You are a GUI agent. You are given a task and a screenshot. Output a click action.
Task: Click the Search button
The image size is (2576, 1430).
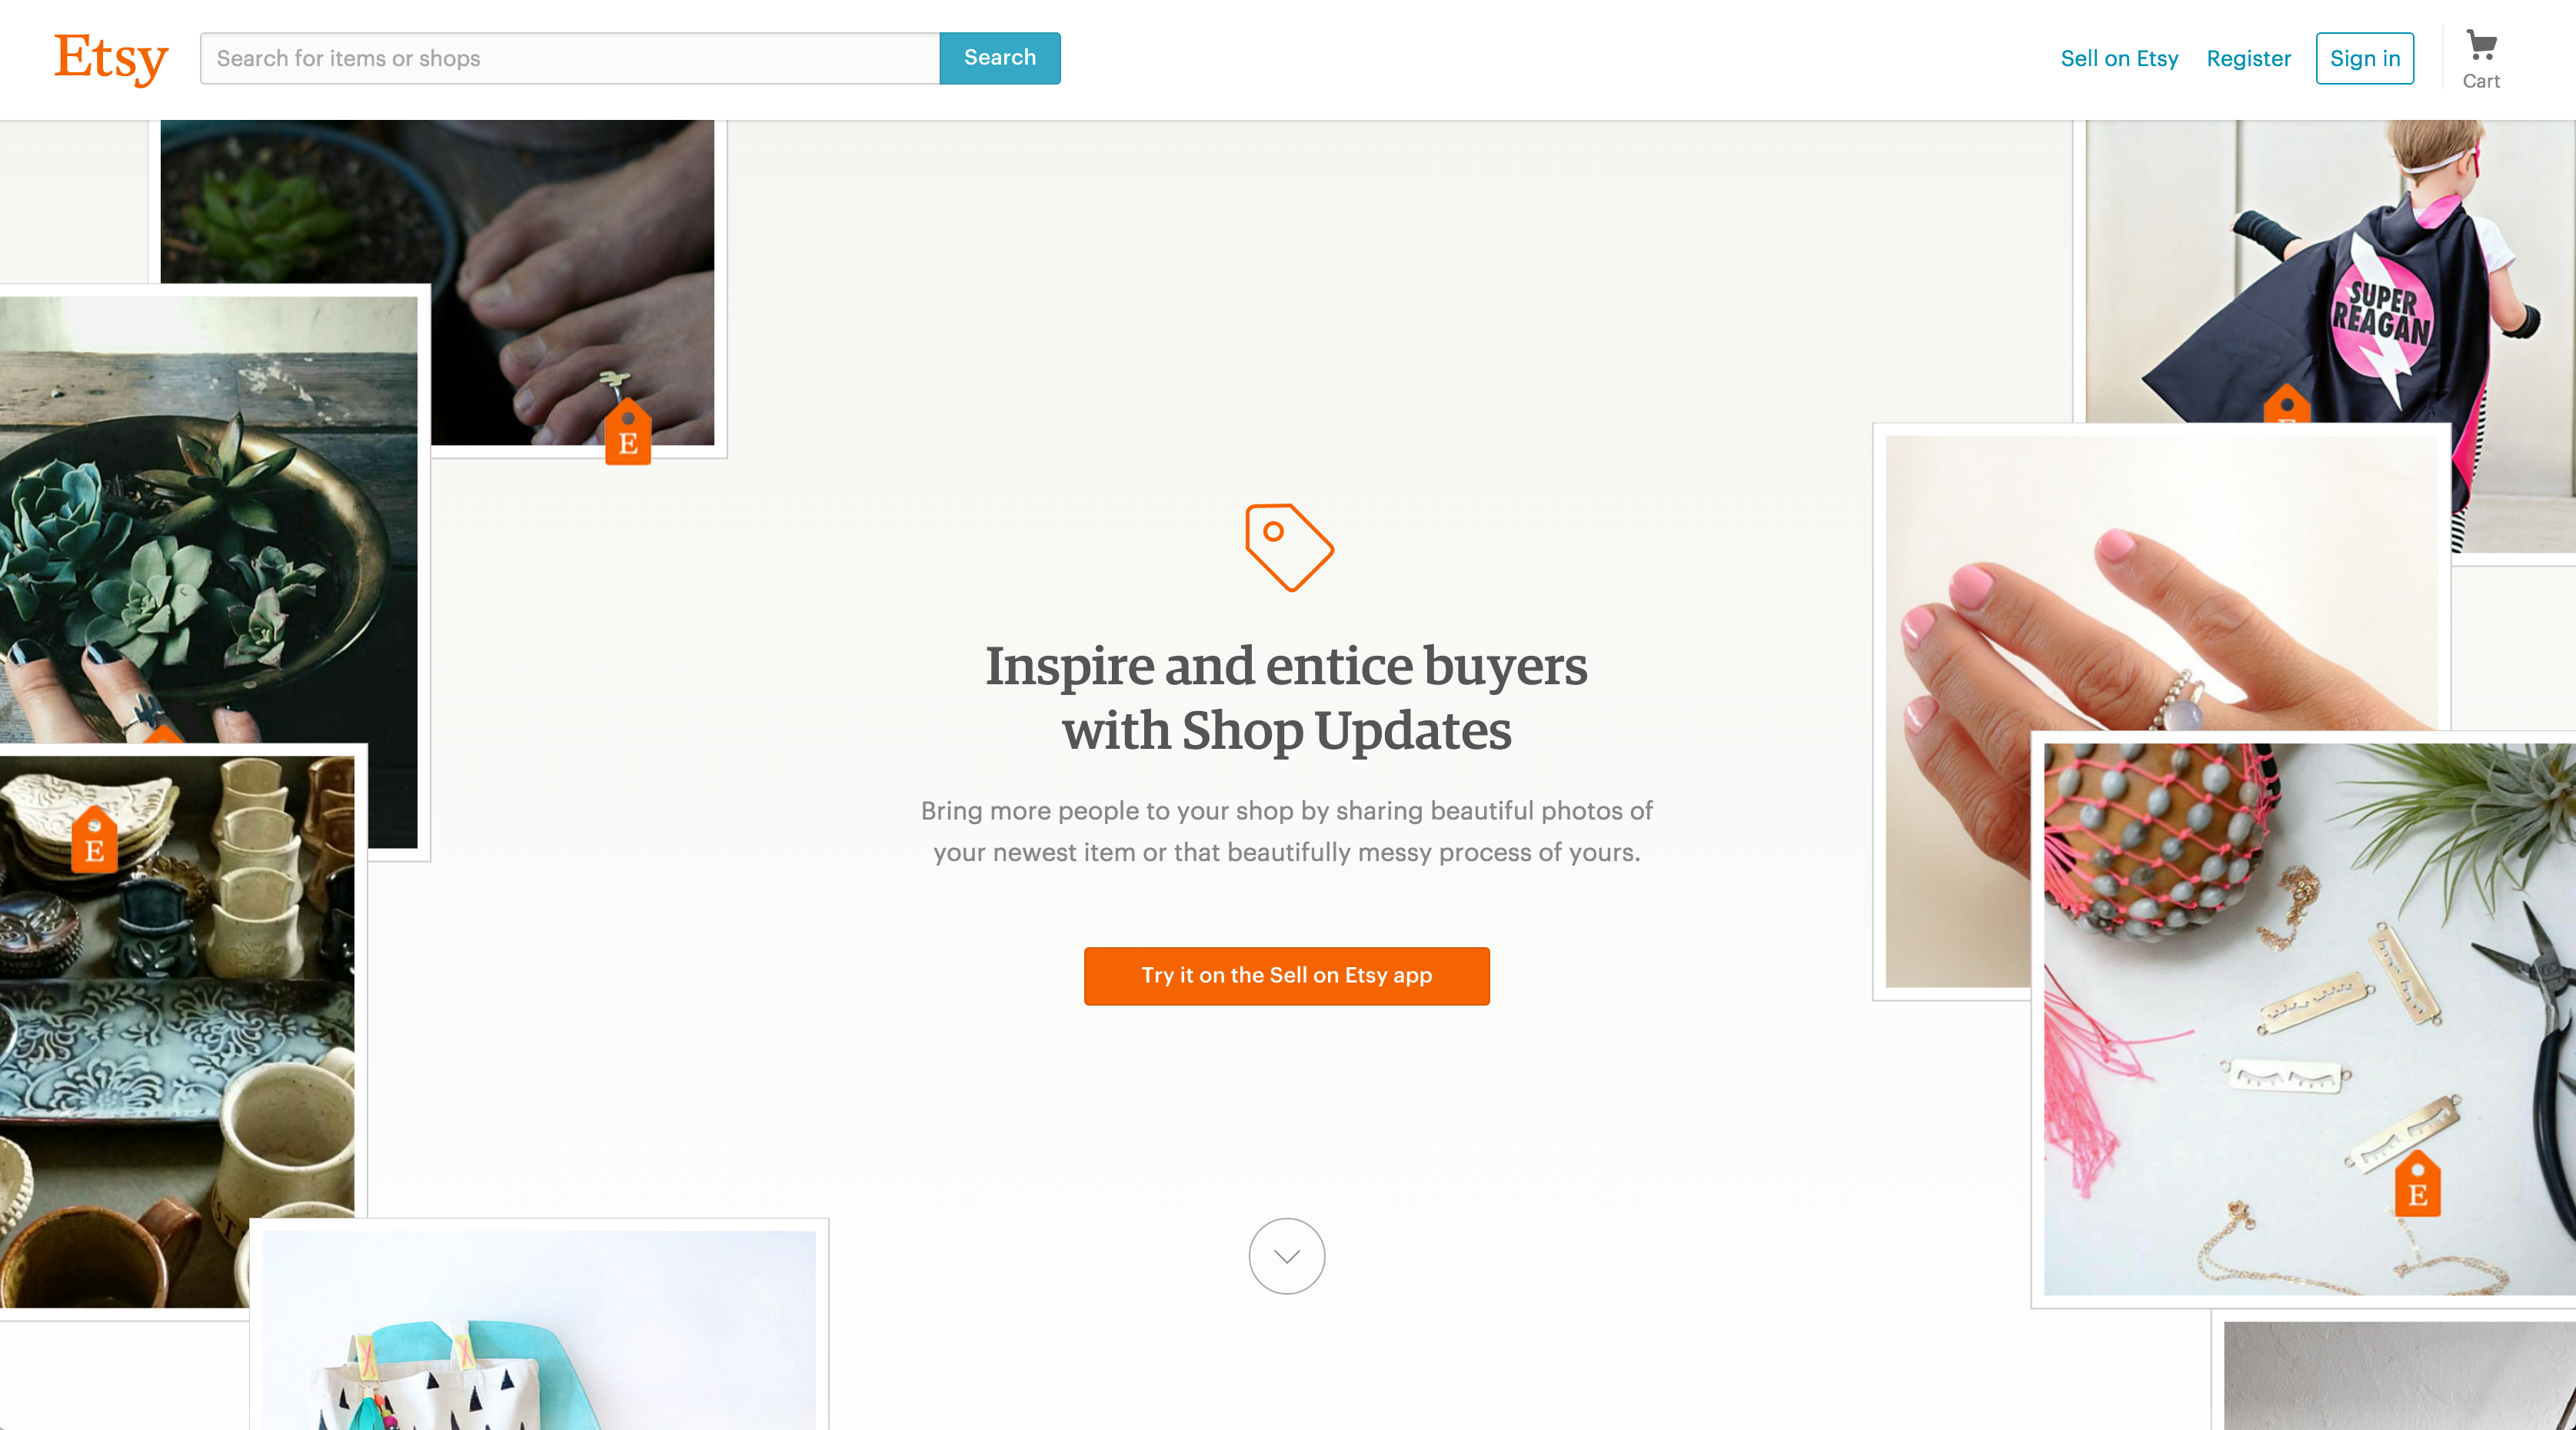pyautogui.click(x=1000, y=58)
